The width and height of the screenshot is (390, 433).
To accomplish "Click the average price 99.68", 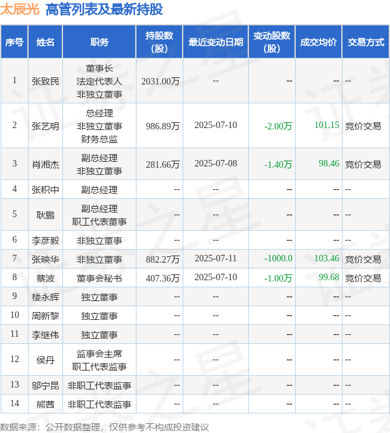I will click(329, 277).
